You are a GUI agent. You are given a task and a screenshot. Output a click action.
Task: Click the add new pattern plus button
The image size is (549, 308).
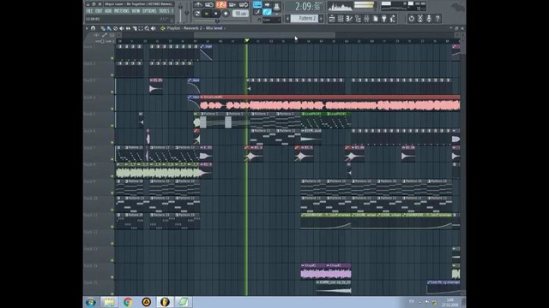click(x=321, y=19)
